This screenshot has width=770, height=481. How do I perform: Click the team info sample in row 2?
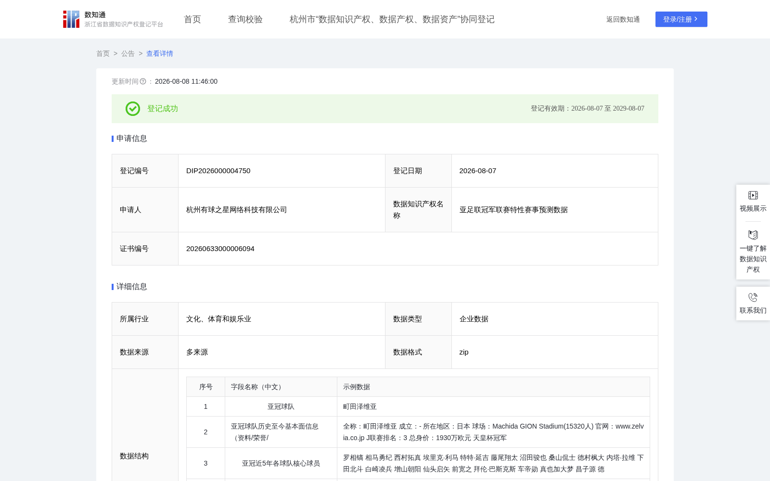[493, 432]
